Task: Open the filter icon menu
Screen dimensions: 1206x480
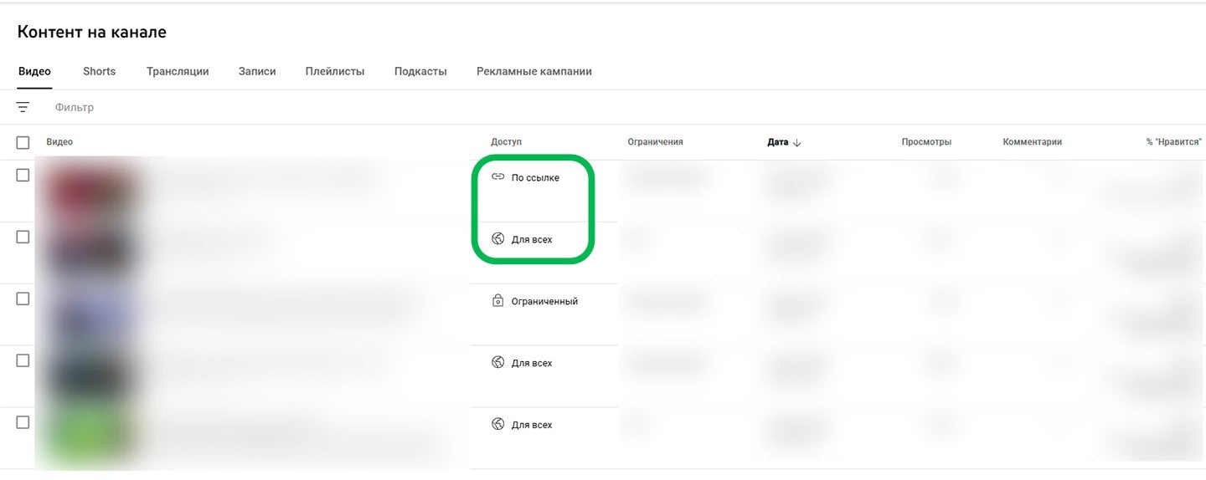Action: click(x=23, y=107)
